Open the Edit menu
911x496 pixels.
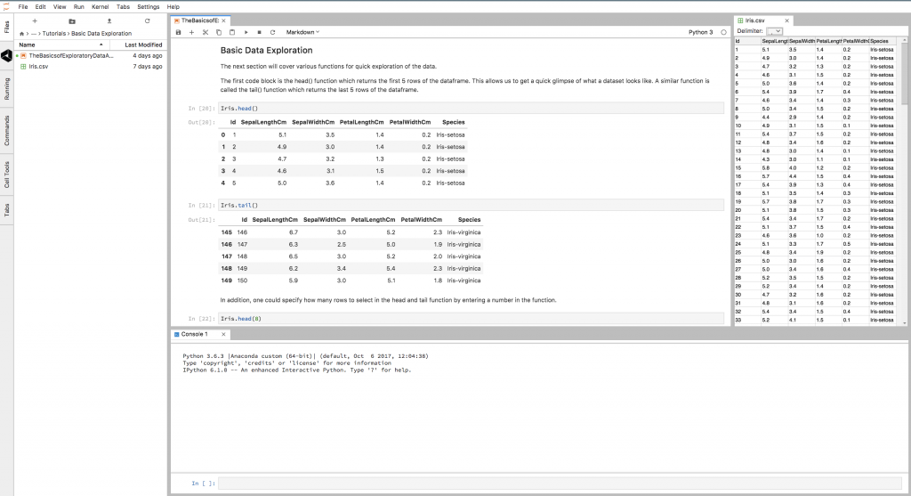click(x=40, y=7)
